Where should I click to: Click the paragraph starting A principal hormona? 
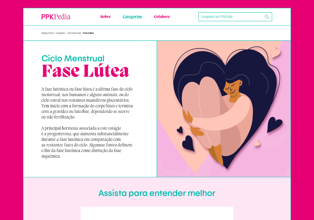click(x=87, y=142)
